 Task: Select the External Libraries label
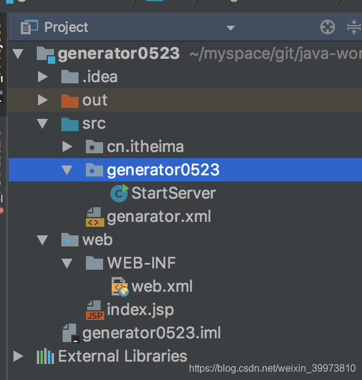[123, 356]
